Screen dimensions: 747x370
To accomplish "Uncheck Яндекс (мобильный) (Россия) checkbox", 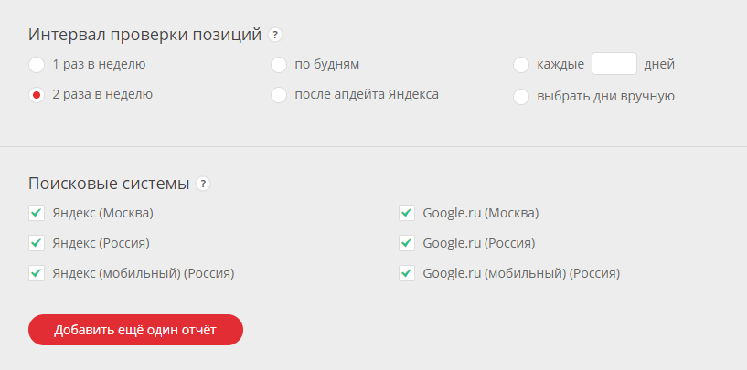I will click(37, 273).
